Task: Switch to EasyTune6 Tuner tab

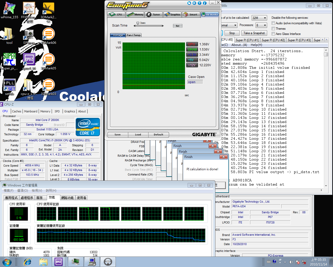Action: click(x=153, y=14)
